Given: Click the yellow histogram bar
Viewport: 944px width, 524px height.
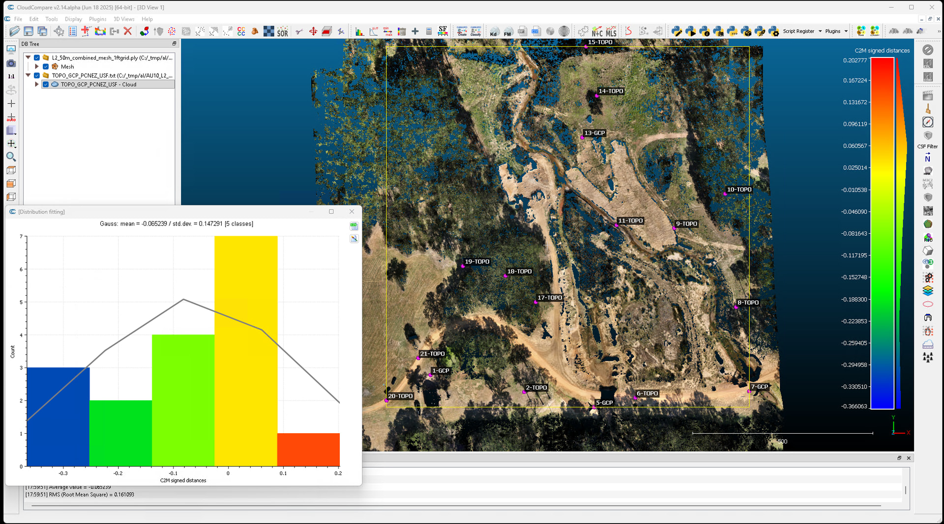Looking at the screenshot, I should [246, 351].
